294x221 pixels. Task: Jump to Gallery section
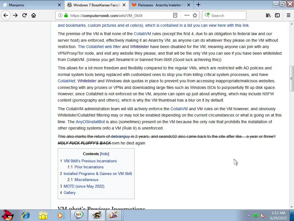[69, 193]
